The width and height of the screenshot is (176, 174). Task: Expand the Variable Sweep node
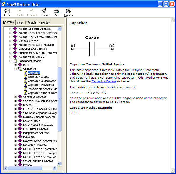(11, 41)
